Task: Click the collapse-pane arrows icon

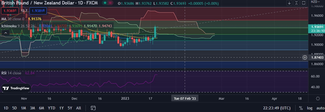Action: [297, 3]
